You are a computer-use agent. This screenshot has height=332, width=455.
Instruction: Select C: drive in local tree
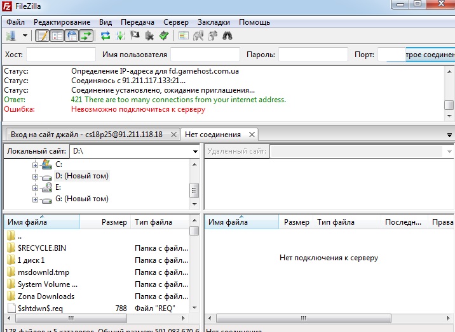tap(58, 164)
